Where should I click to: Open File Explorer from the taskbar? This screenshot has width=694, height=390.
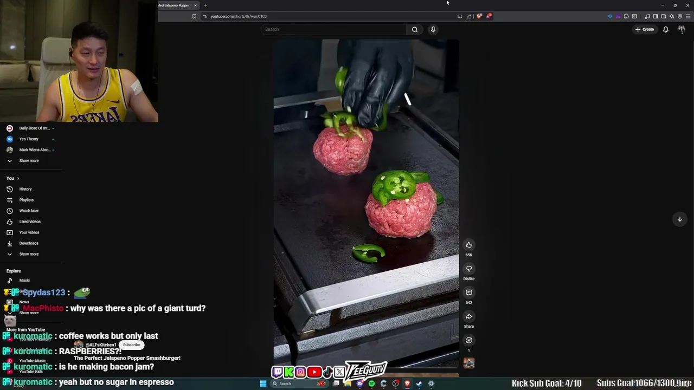pyautogui.click(x=348, y=383)
